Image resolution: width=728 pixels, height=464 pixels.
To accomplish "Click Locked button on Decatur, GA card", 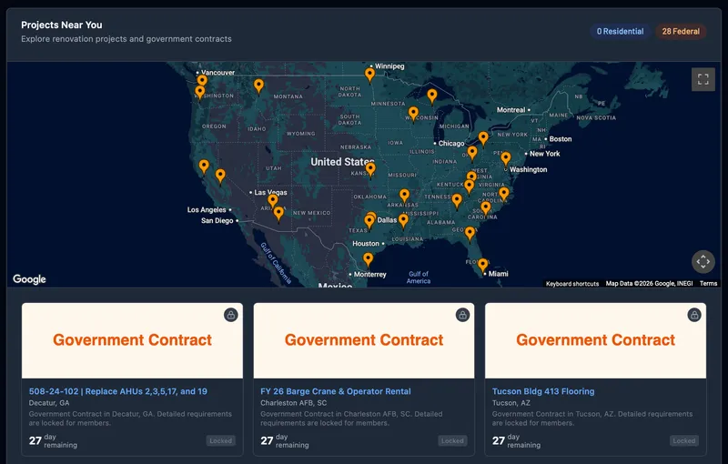I will tap(220, 440).
